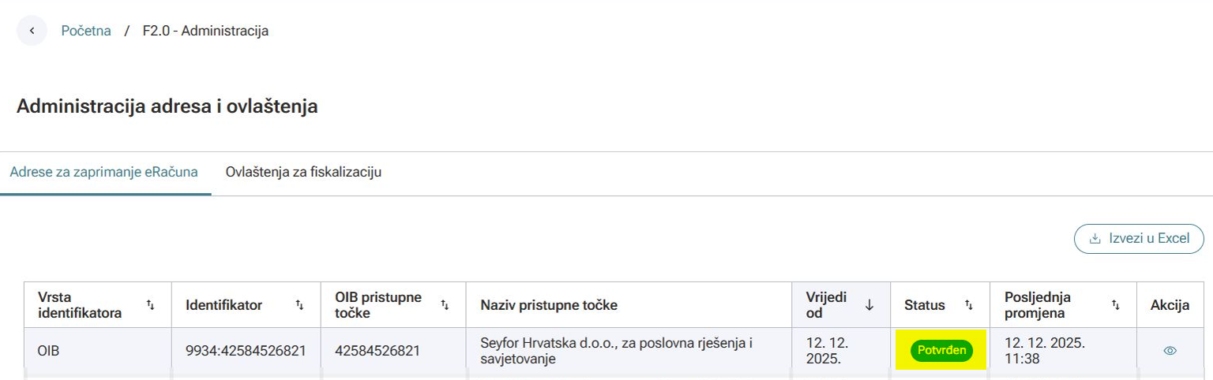The height and width of the screenshot is (380, 1213).
Task: Sort by Vrsta identifikatora column arrows
Action: tap(151, 305)
